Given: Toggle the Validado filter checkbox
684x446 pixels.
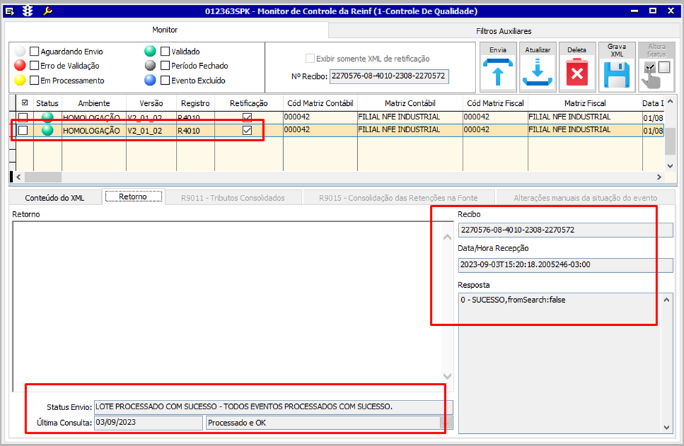Looking at the screenshot, I should 165,52.
